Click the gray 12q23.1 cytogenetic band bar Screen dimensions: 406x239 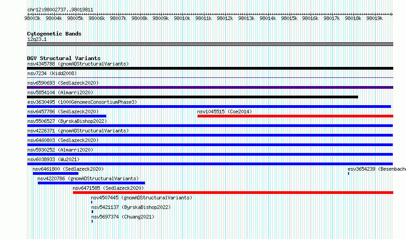pos(210,44)
